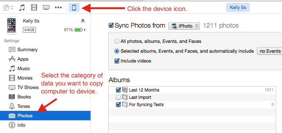Click the film strip icon beside Movies

(12, 78)
